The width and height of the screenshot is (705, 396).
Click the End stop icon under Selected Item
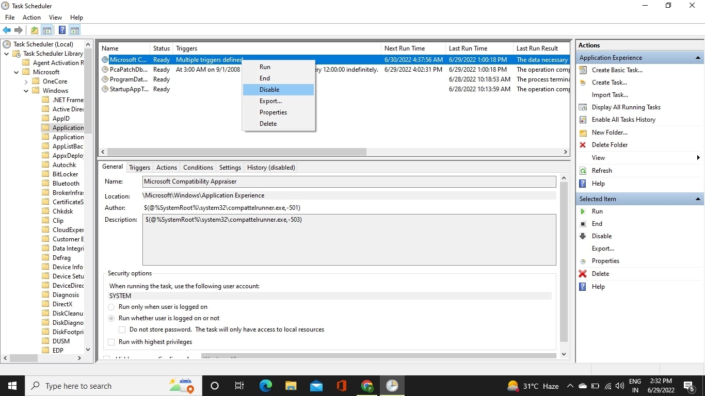point(583,224)
